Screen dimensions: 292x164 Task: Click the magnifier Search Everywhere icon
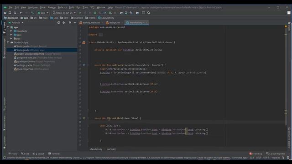tap(149, 13)
